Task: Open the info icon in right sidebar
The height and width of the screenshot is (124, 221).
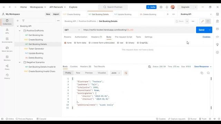Action: [217, 52]
